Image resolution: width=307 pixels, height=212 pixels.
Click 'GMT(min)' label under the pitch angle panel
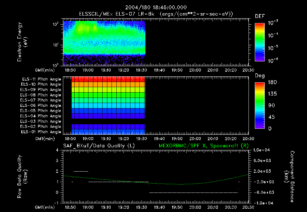coord(45,139)
